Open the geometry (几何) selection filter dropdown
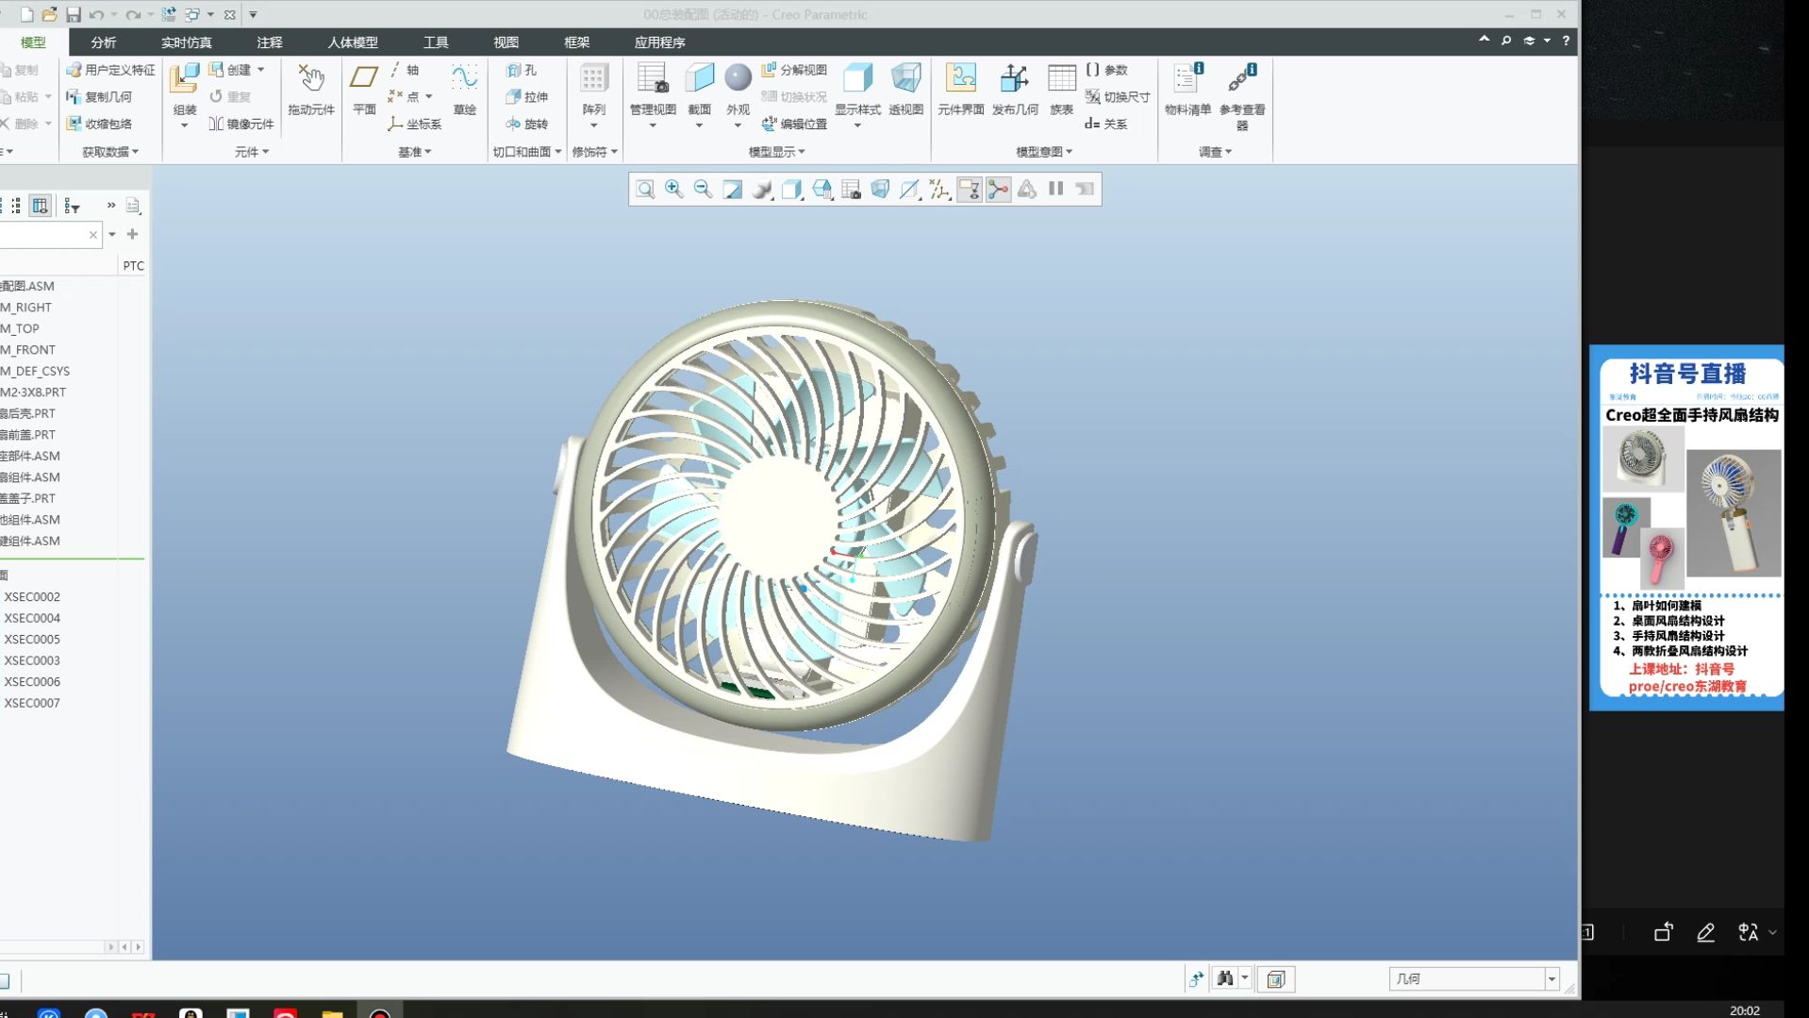1809x1018 pixels. (1552, 979)
